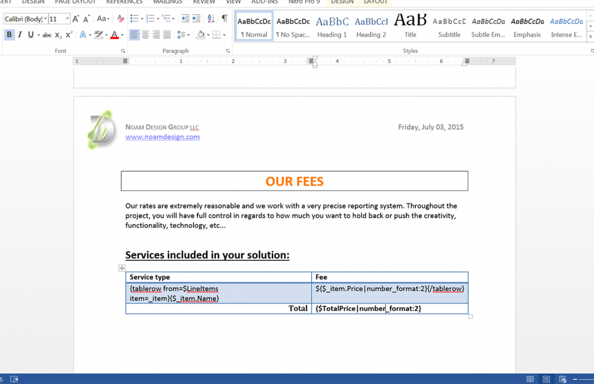This screenshot has width=594, height=384.
Task: Apply strikethrough formatting
Action: (x=47, y=35)
